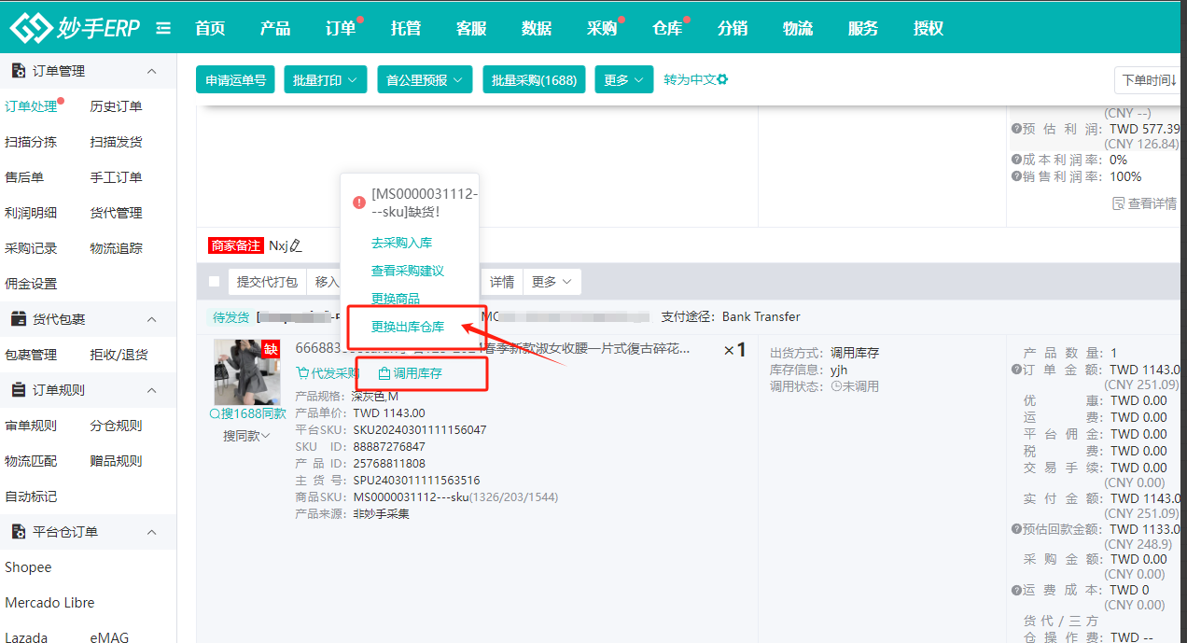Click the magnifier icon of 搜1688同款

tap(215, 413)
